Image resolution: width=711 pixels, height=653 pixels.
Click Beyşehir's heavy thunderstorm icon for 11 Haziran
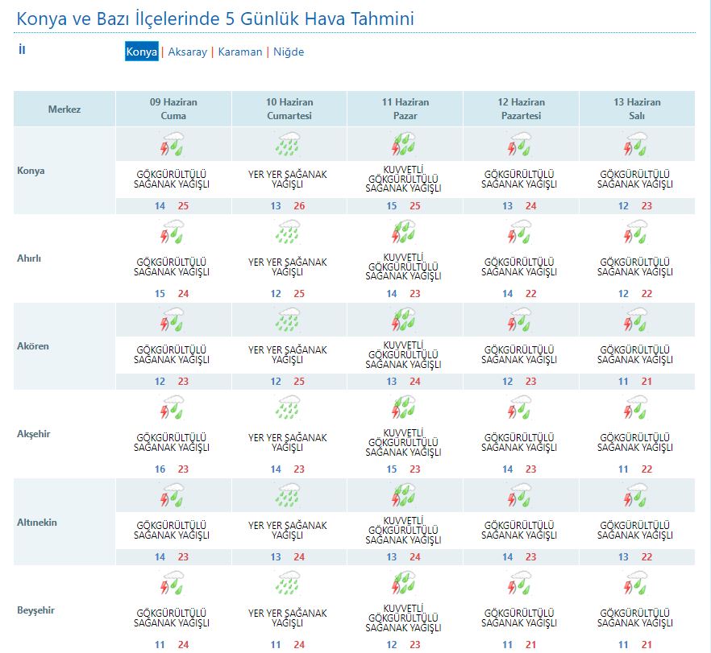click(x=405, y=584)
